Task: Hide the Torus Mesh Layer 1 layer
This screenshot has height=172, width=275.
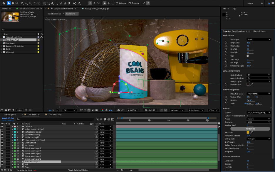Action: coord(2,162)
